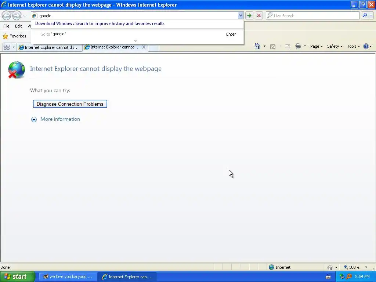Viewport: 376px width, 282px height.
Task: Click the Internet security zone indicator
Action: pos(279,267)
